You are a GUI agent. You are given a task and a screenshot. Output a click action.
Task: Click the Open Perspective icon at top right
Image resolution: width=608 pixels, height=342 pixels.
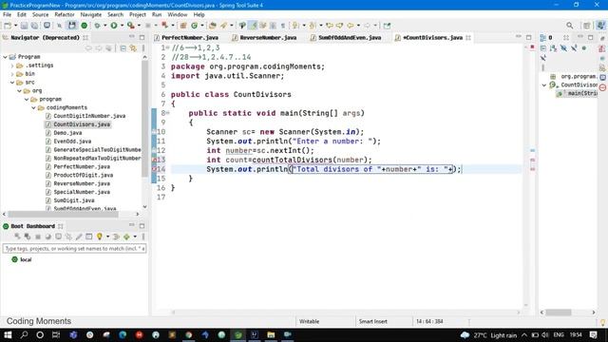pos(587,26)
